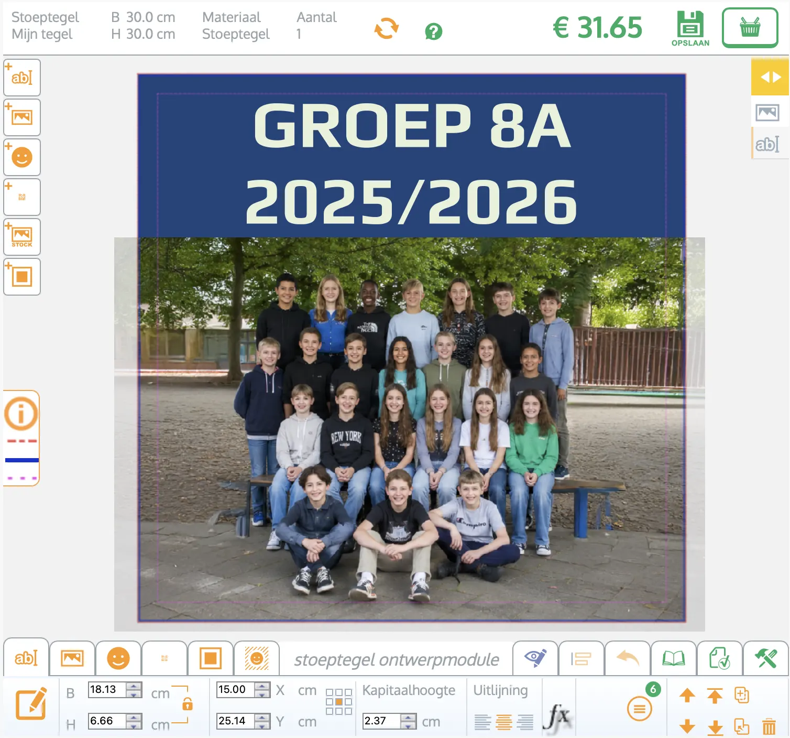Select the 2025/2026 text on the tile

[x=411, y=202]
